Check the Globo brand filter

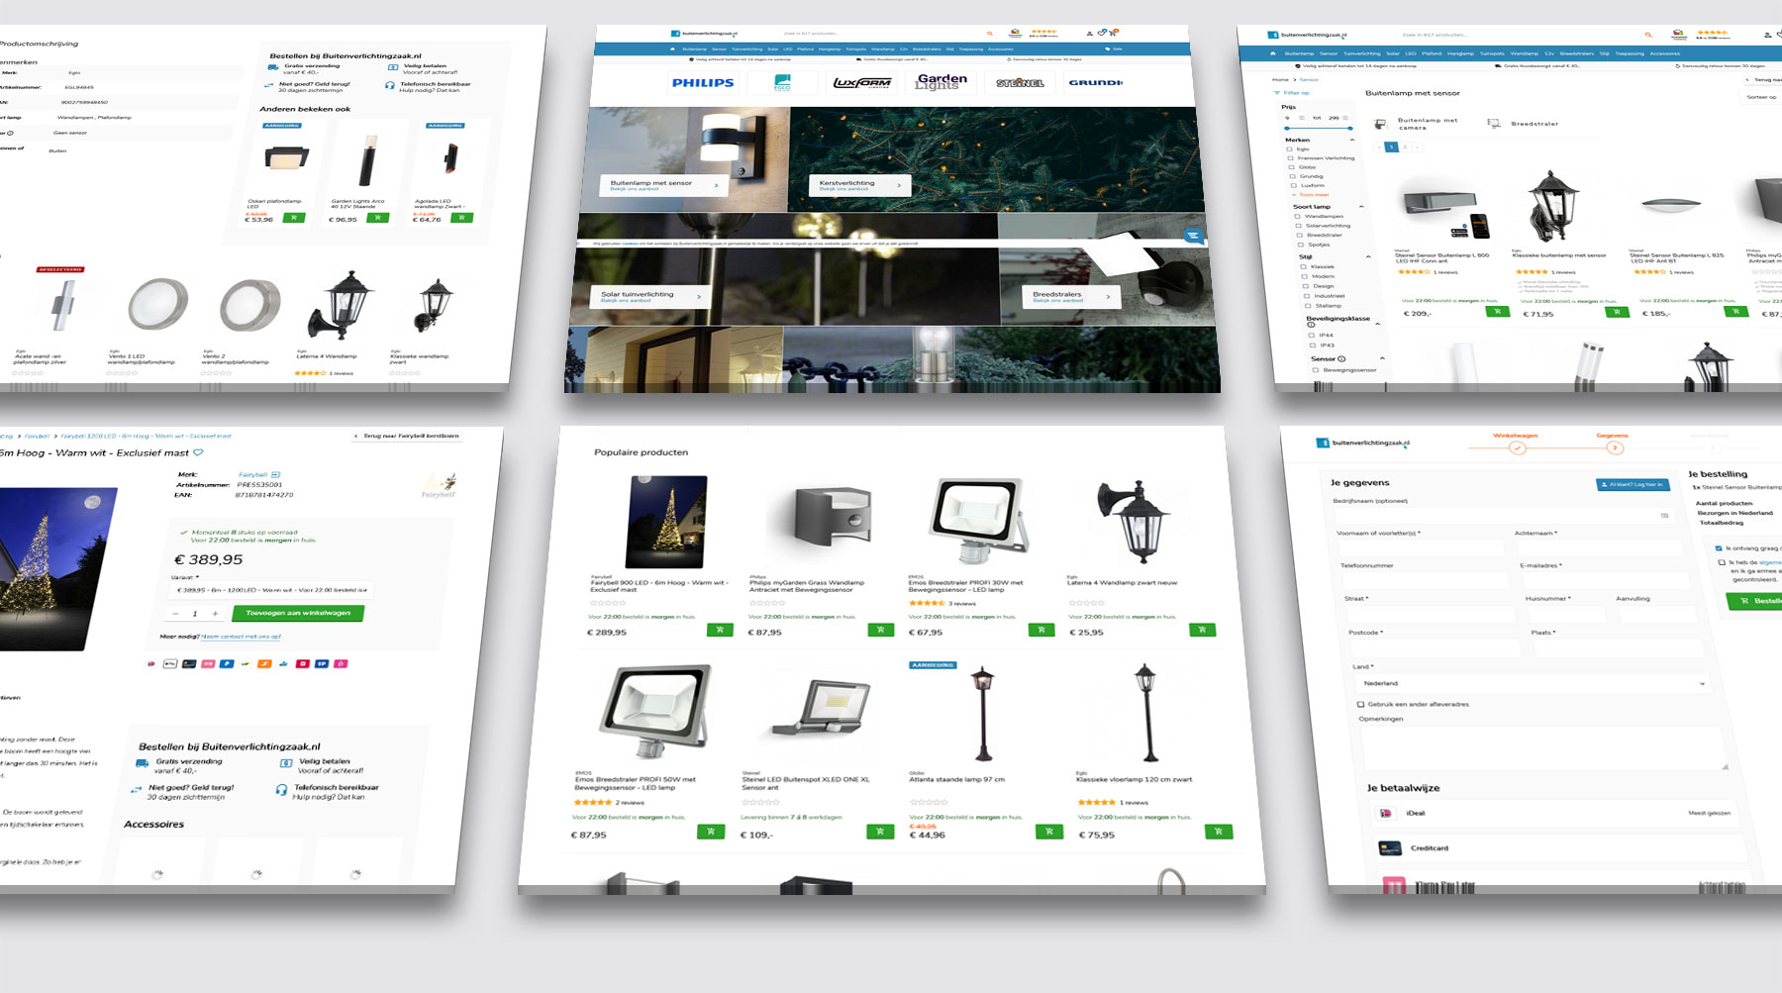click(1291, 167)
